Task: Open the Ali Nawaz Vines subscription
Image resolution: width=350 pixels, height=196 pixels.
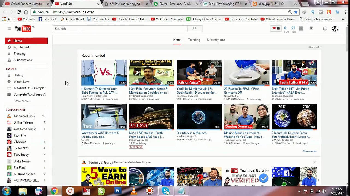Action: [x=24, y=174]
